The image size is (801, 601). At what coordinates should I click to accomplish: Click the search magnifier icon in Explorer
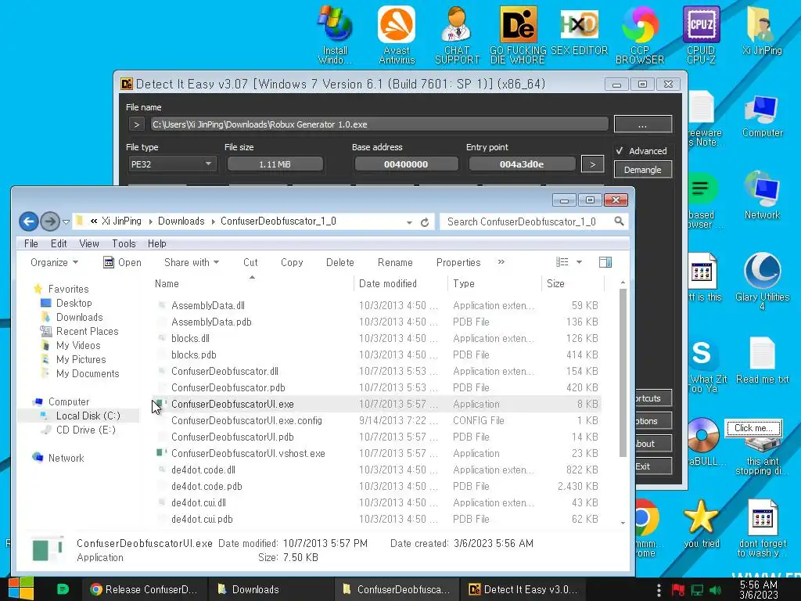pyautogui.click(x=619, y=221)
